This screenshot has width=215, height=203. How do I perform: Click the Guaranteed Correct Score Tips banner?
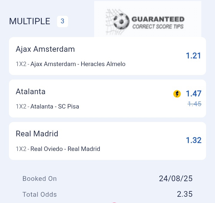point(148,19)
